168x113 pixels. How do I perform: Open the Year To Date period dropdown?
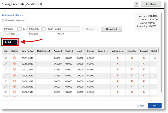63,29
